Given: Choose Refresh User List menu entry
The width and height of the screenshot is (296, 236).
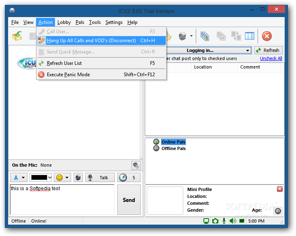Looking at the screenshot, I should tap(101, 63).
